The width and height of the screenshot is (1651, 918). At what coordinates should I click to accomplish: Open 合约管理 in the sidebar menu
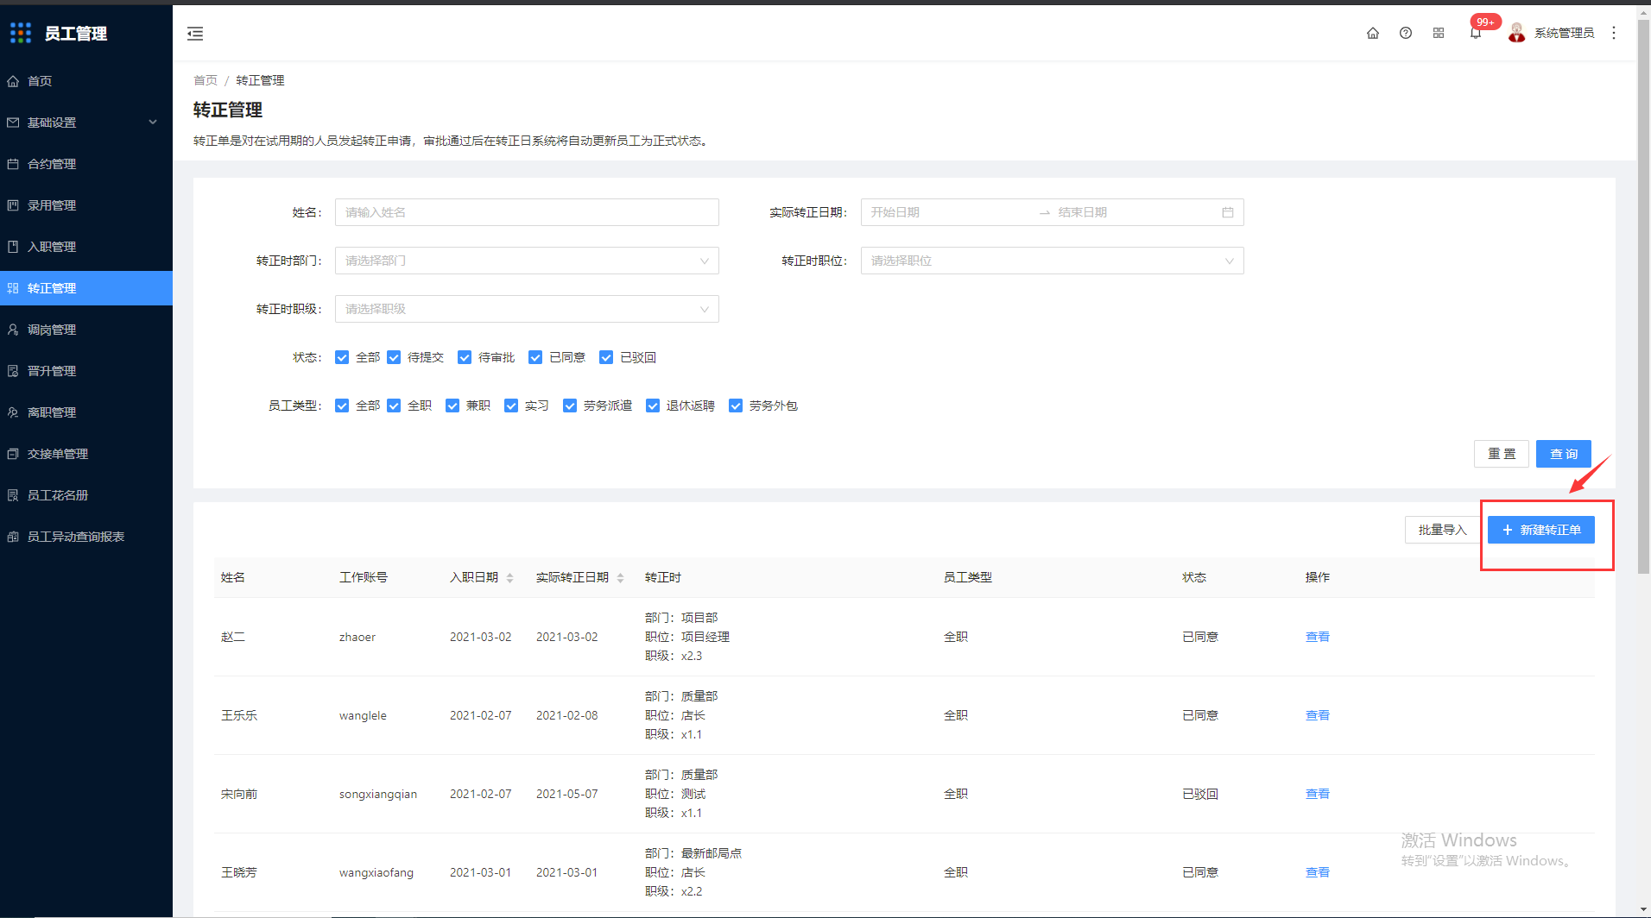click(x=86, y=164)
